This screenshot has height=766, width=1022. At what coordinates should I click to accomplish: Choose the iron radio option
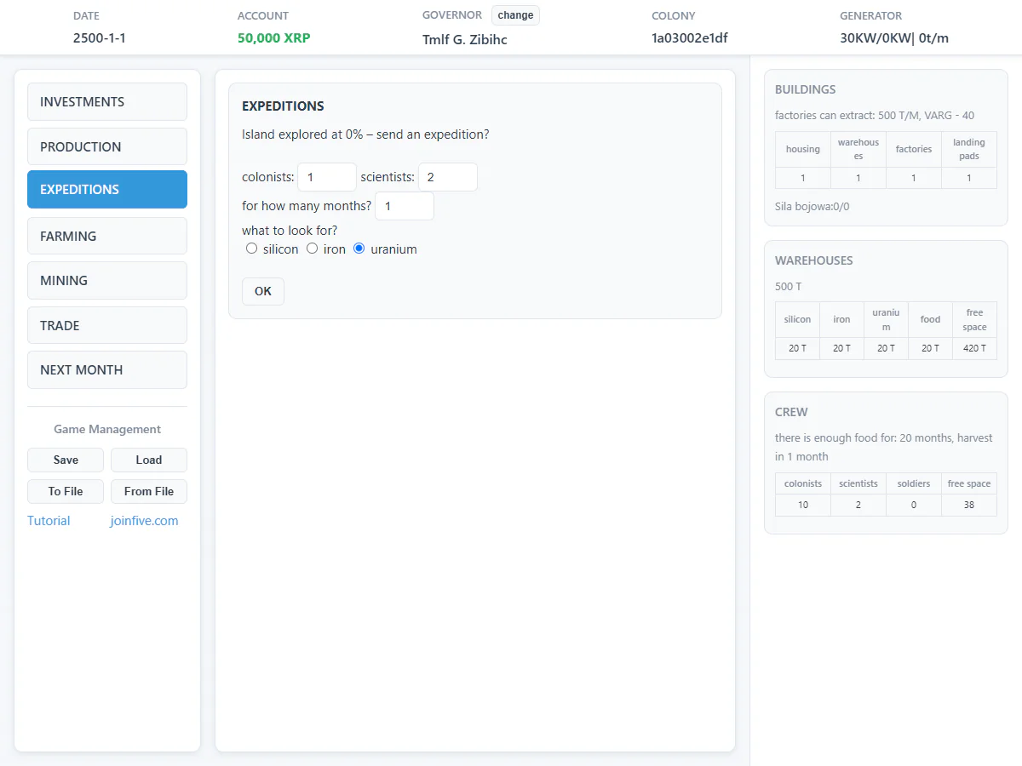312,249
